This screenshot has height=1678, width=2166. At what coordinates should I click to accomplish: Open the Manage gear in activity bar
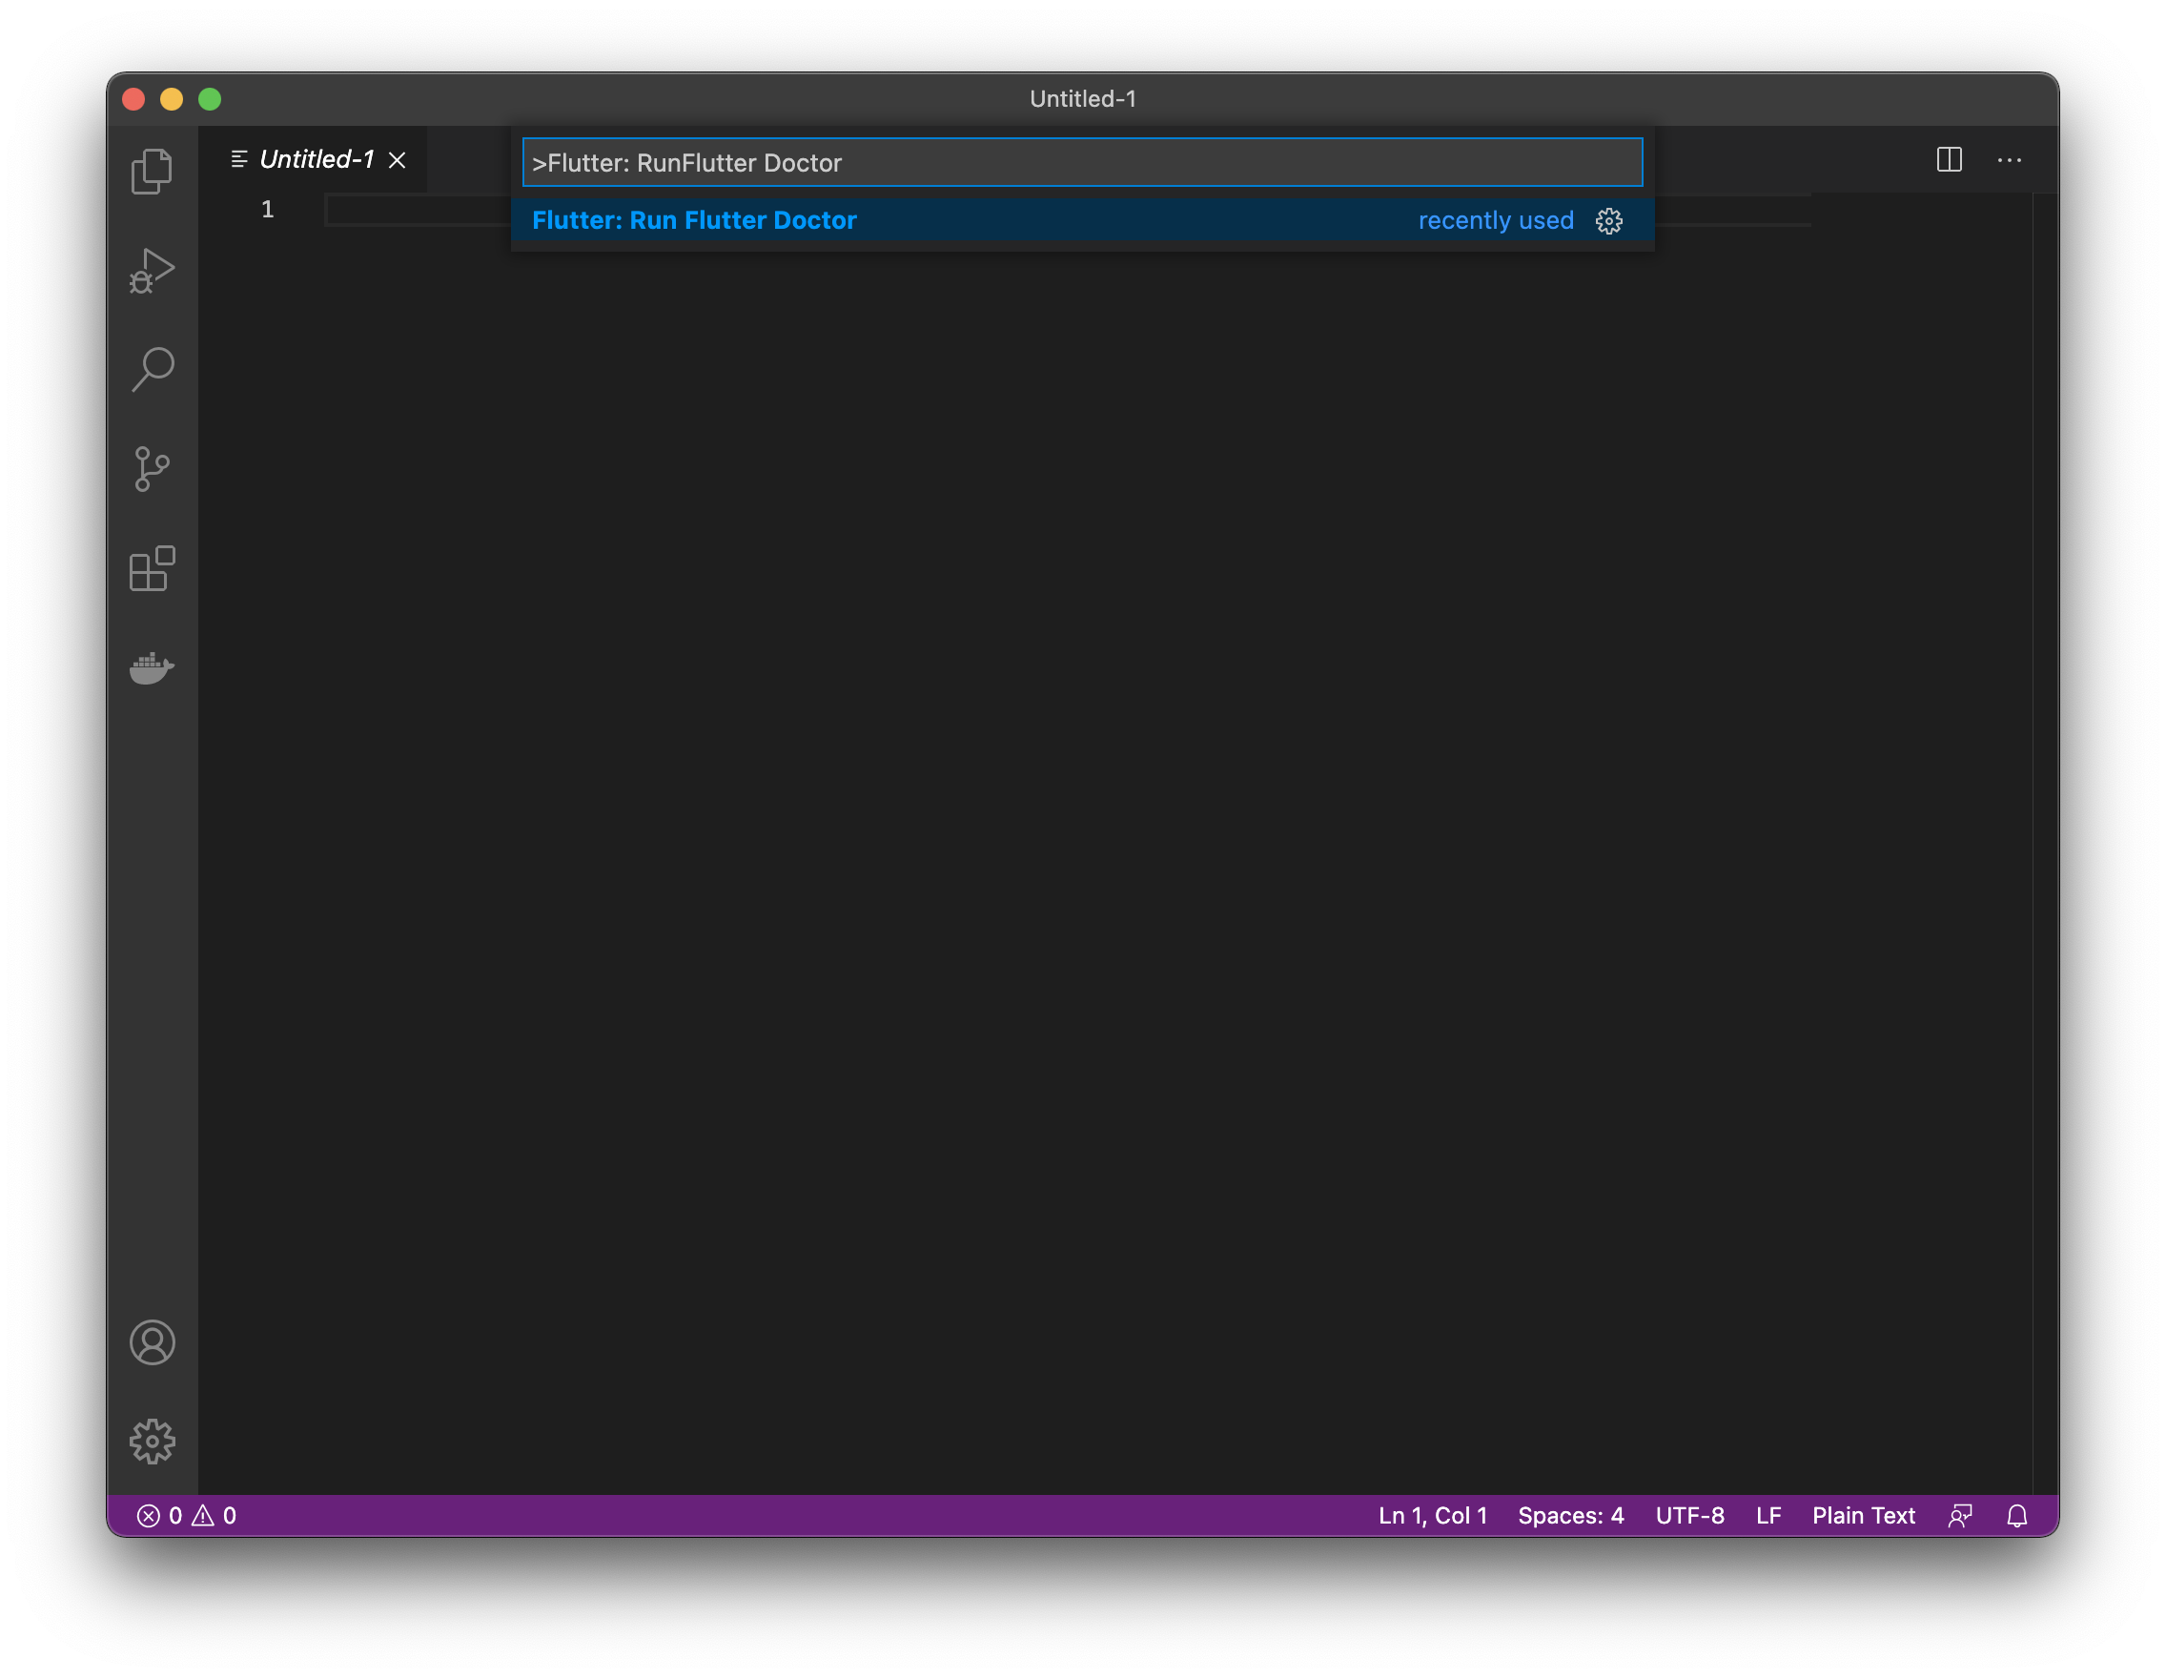pos(152,1441)
